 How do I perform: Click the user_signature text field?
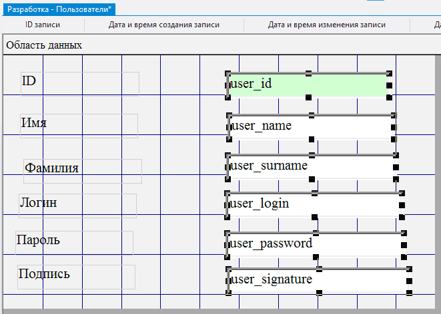[x=317, y=280]
